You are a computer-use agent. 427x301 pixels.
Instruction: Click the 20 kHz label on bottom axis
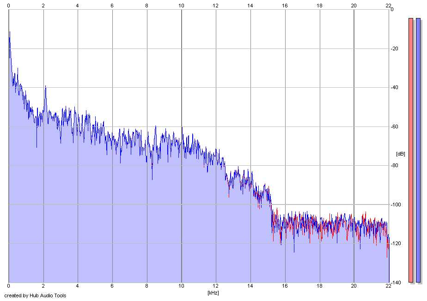354,286
